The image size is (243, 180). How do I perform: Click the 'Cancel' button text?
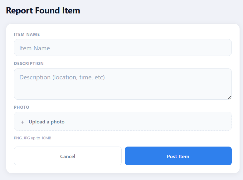(68, 156)
